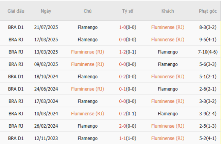Screen dimensions: 221x145
Task: Click Fluminense (RJ) away team on 17/03/2024
Action: (168, 101)
